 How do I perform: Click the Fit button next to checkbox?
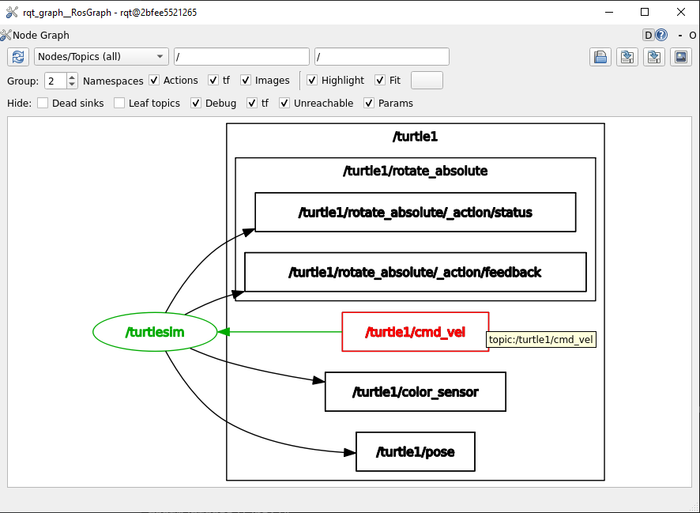point(427,81)
